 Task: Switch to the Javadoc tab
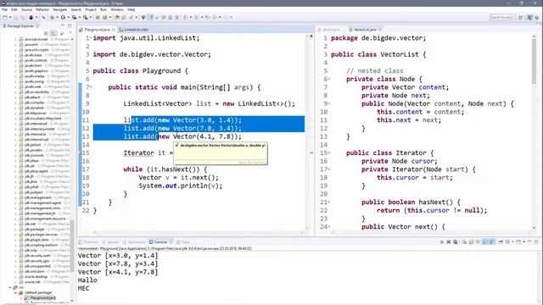pos(111,242)
